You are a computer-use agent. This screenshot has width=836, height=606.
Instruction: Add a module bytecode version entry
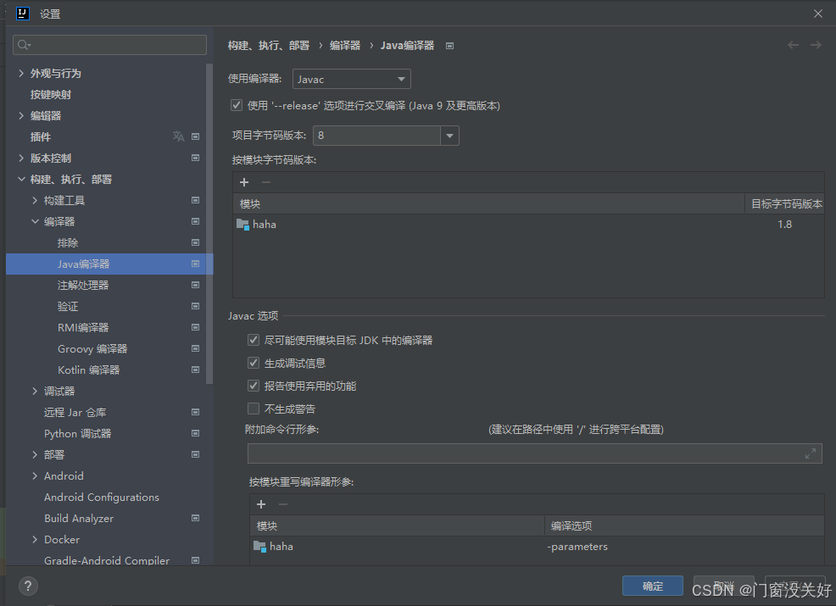tap(244, 182)
